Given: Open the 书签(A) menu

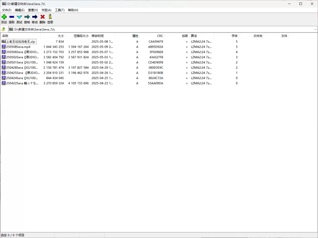Looking at the screenshot, I should coord(47,10).
